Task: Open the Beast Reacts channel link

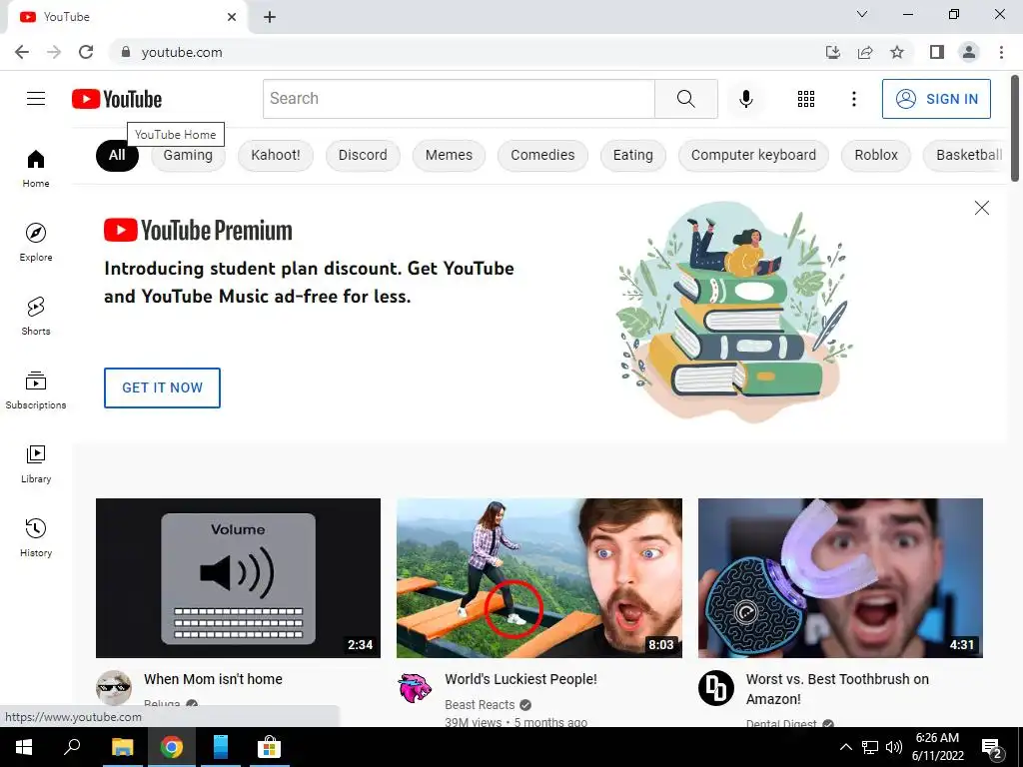Action: [x=480, y=704]
